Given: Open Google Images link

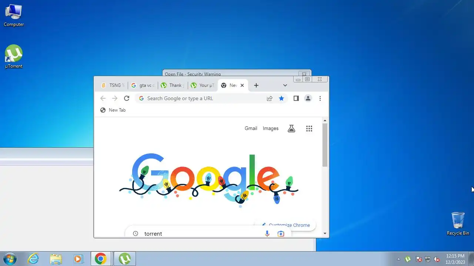Looking at the screenshot, I should [x=270, y=128].
